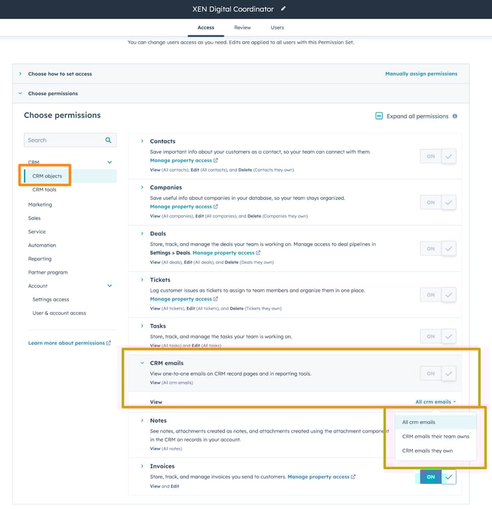Viewport: 492px width, 509px height.
Task: Choose All crm emails option
Action: (x=435, y=422)
